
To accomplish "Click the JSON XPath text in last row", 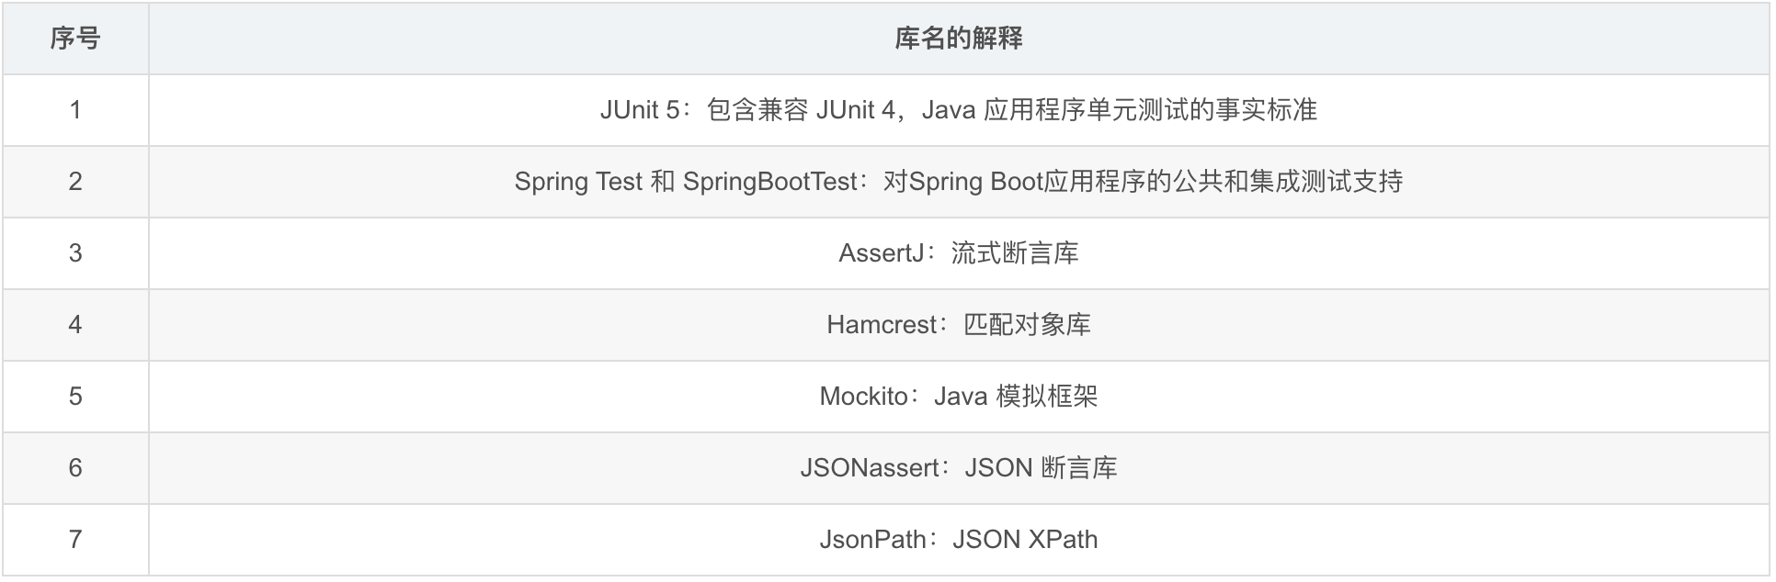I will coord(1025,540).
